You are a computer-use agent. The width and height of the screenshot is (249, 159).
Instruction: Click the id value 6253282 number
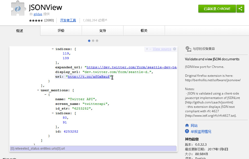click(71, 132)
